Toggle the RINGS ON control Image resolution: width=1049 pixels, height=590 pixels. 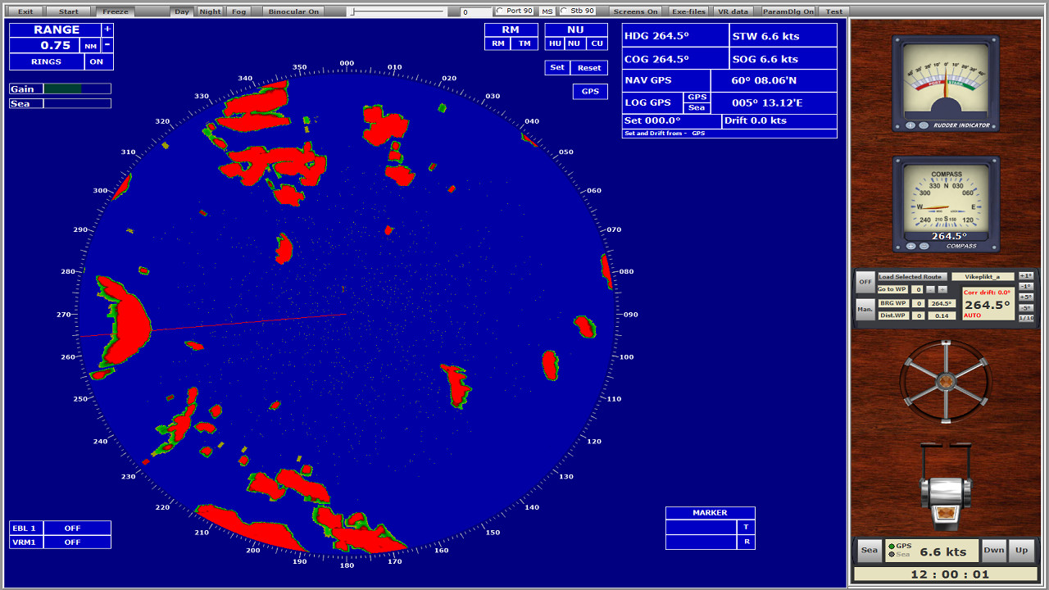[98, 61]
